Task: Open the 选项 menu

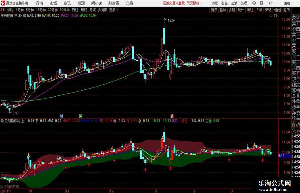Action: pyautogui.click(x=244, y=3)
